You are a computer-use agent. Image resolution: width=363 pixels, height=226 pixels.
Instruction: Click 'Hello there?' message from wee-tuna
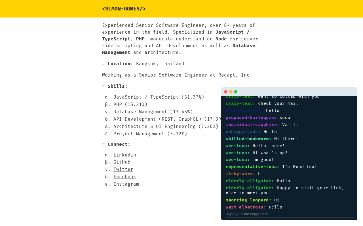coord(269,146)
